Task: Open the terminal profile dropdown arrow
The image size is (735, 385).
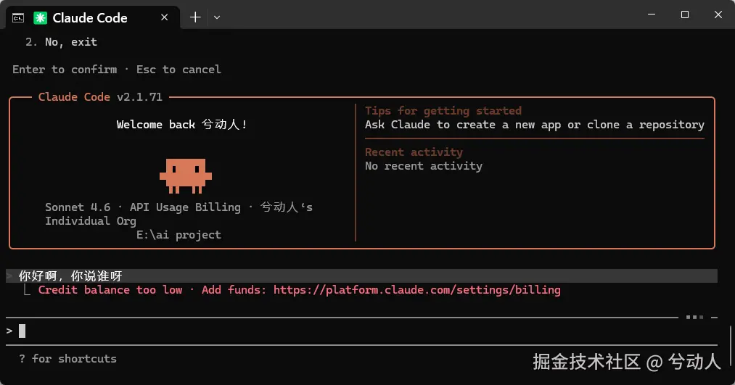Action: pyautogui.click(x=216, y=17)
